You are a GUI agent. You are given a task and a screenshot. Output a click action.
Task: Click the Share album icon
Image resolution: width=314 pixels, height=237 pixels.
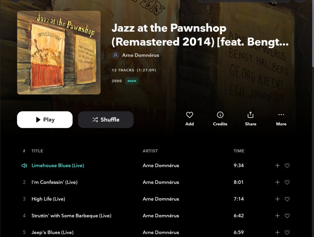pyautogui.click(x=250, y=115)
